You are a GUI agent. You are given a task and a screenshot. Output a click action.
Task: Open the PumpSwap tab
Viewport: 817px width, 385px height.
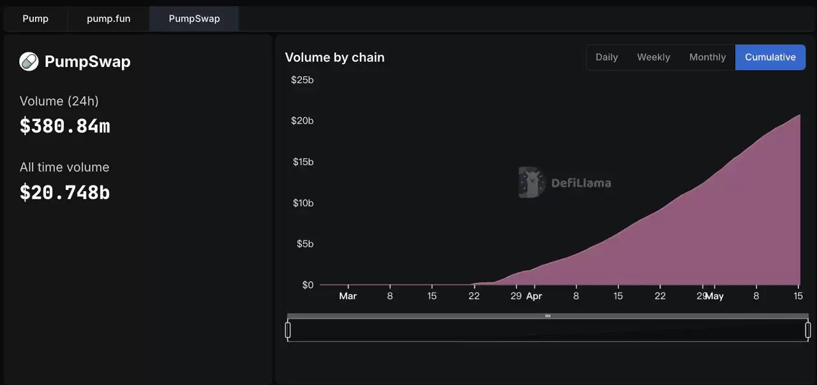194,18
